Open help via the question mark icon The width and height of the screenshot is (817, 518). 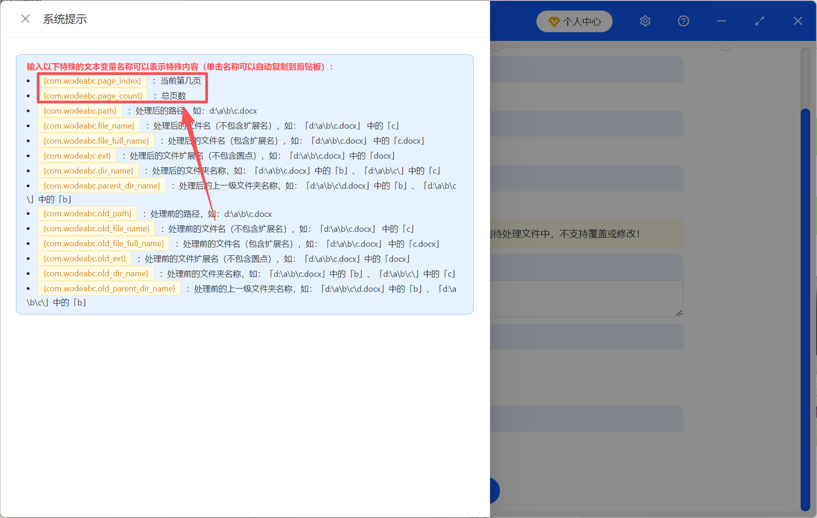(x=683, y=21)
